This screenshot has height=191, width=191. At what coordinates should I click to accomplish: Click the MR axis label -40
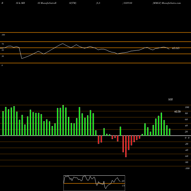186,150
